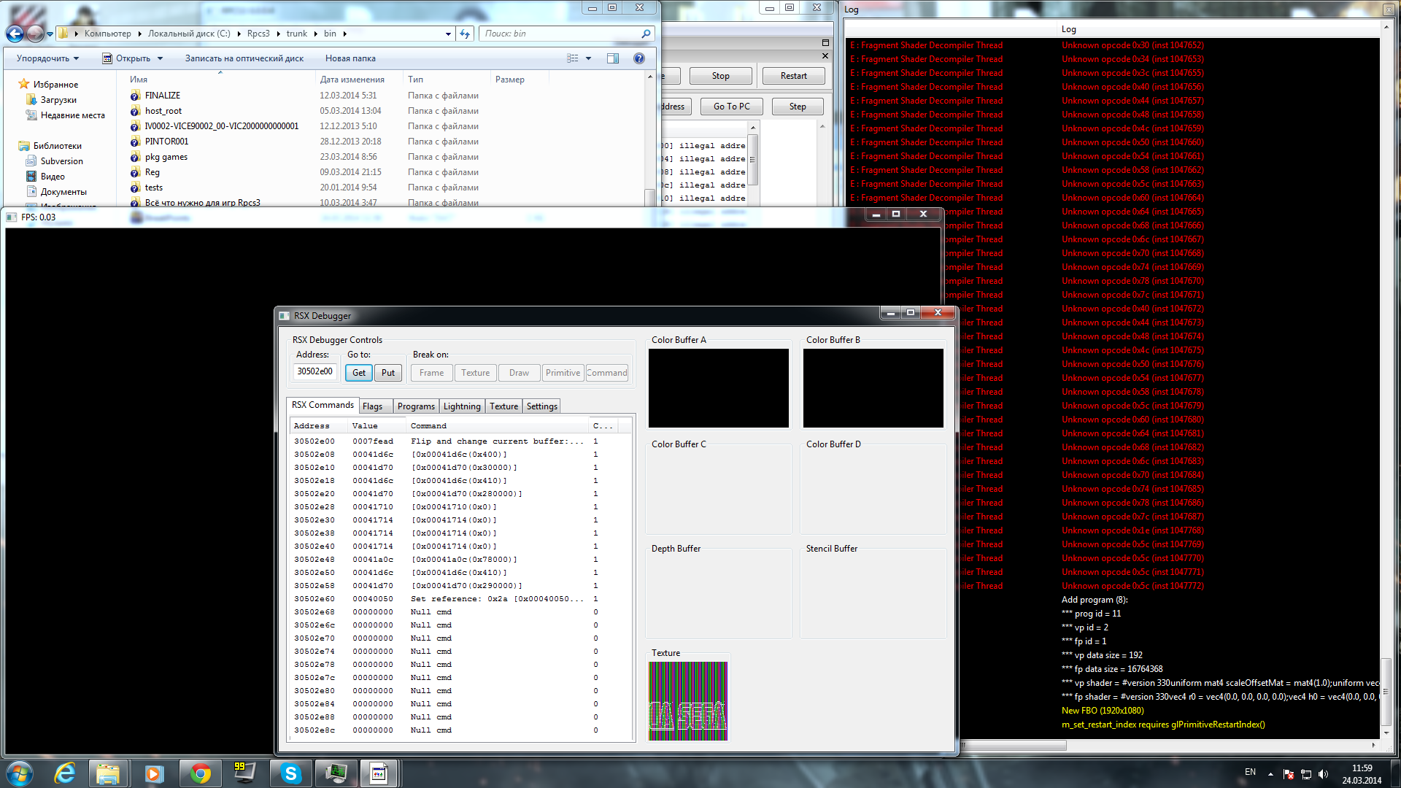1401x788 pixels.
Task: Click the Restart button
Action: (x=793, y=76)
